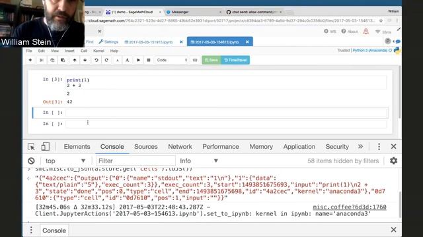The image size is (423, 237).
Task: Interrupt kernel with stop square icon
Action: 148,60
